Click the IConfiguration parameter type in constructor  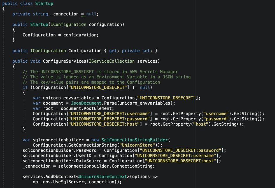click(68, 24)
